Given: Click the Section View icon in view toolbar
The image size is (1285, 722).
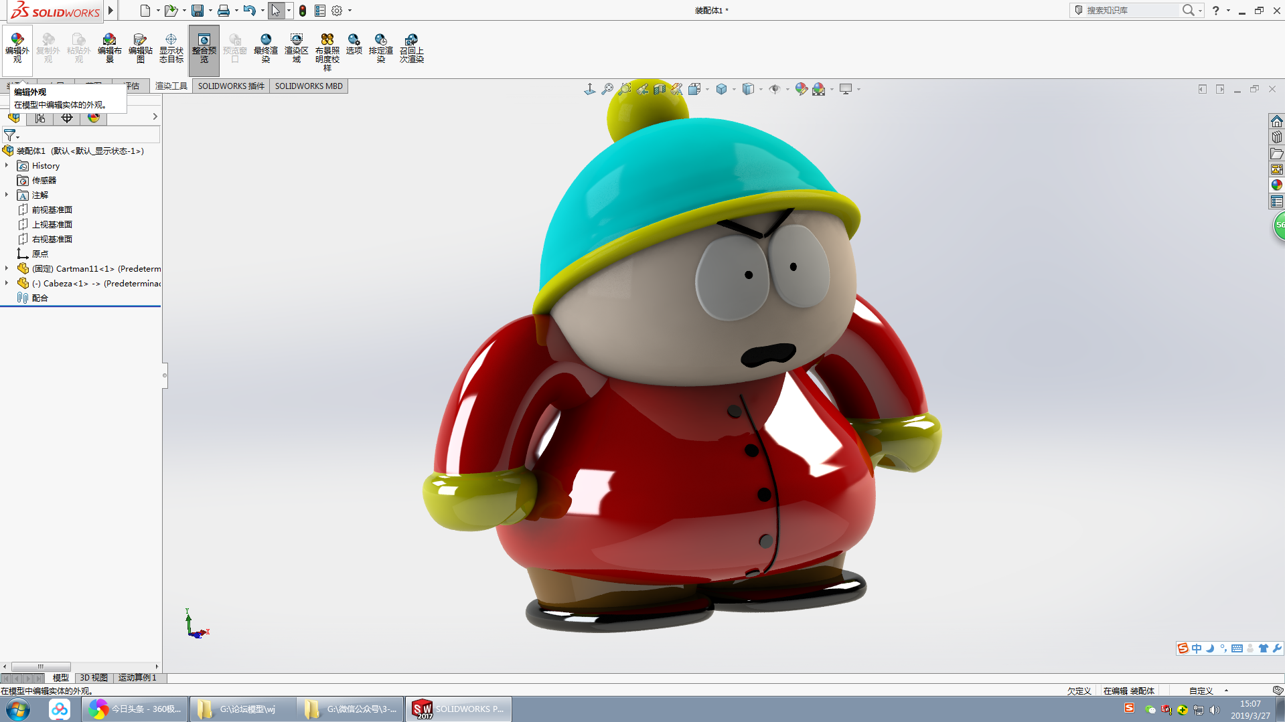Looking at the screenshot, I should [660, 89].
